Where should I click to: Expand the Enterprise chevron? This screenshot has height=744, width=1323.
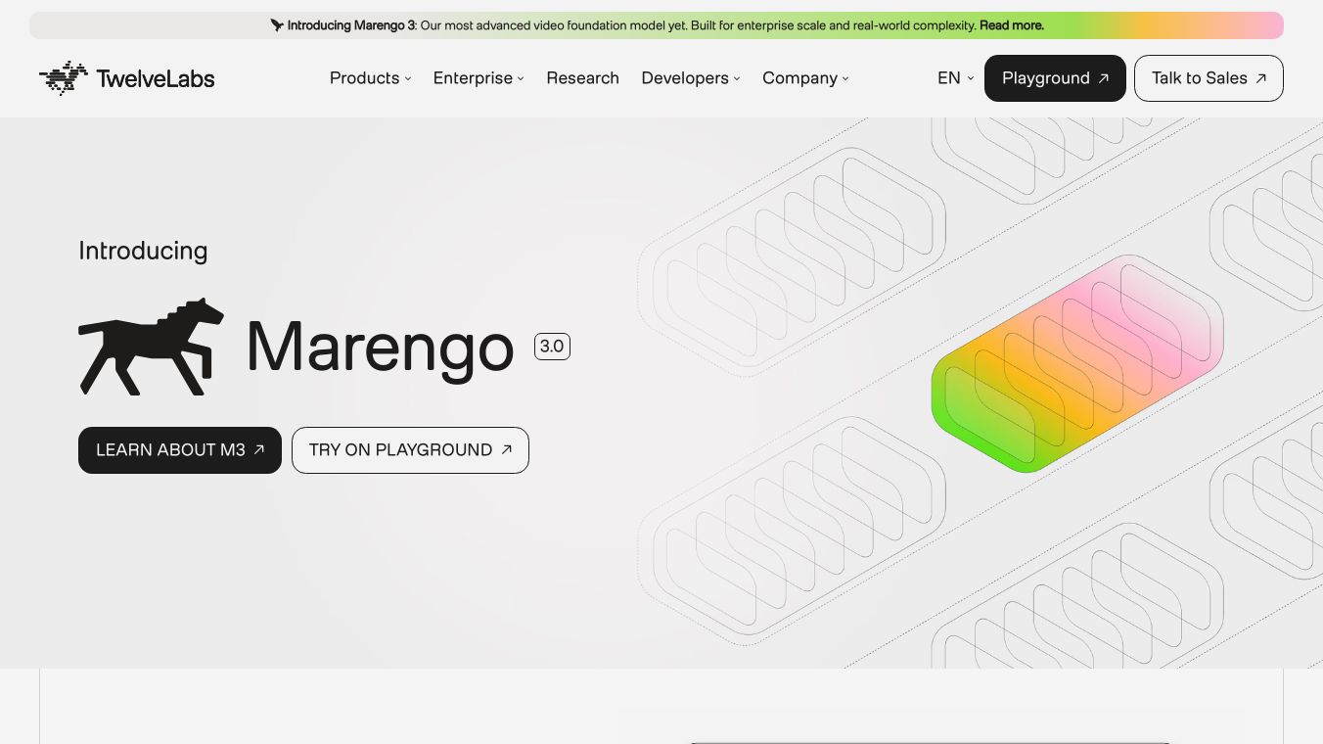click(x=521, y=78)
